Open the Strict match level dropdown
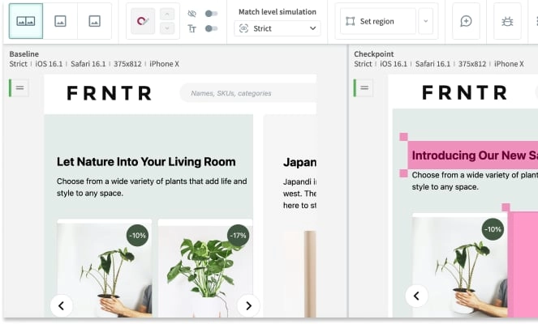 click(277, 28)
